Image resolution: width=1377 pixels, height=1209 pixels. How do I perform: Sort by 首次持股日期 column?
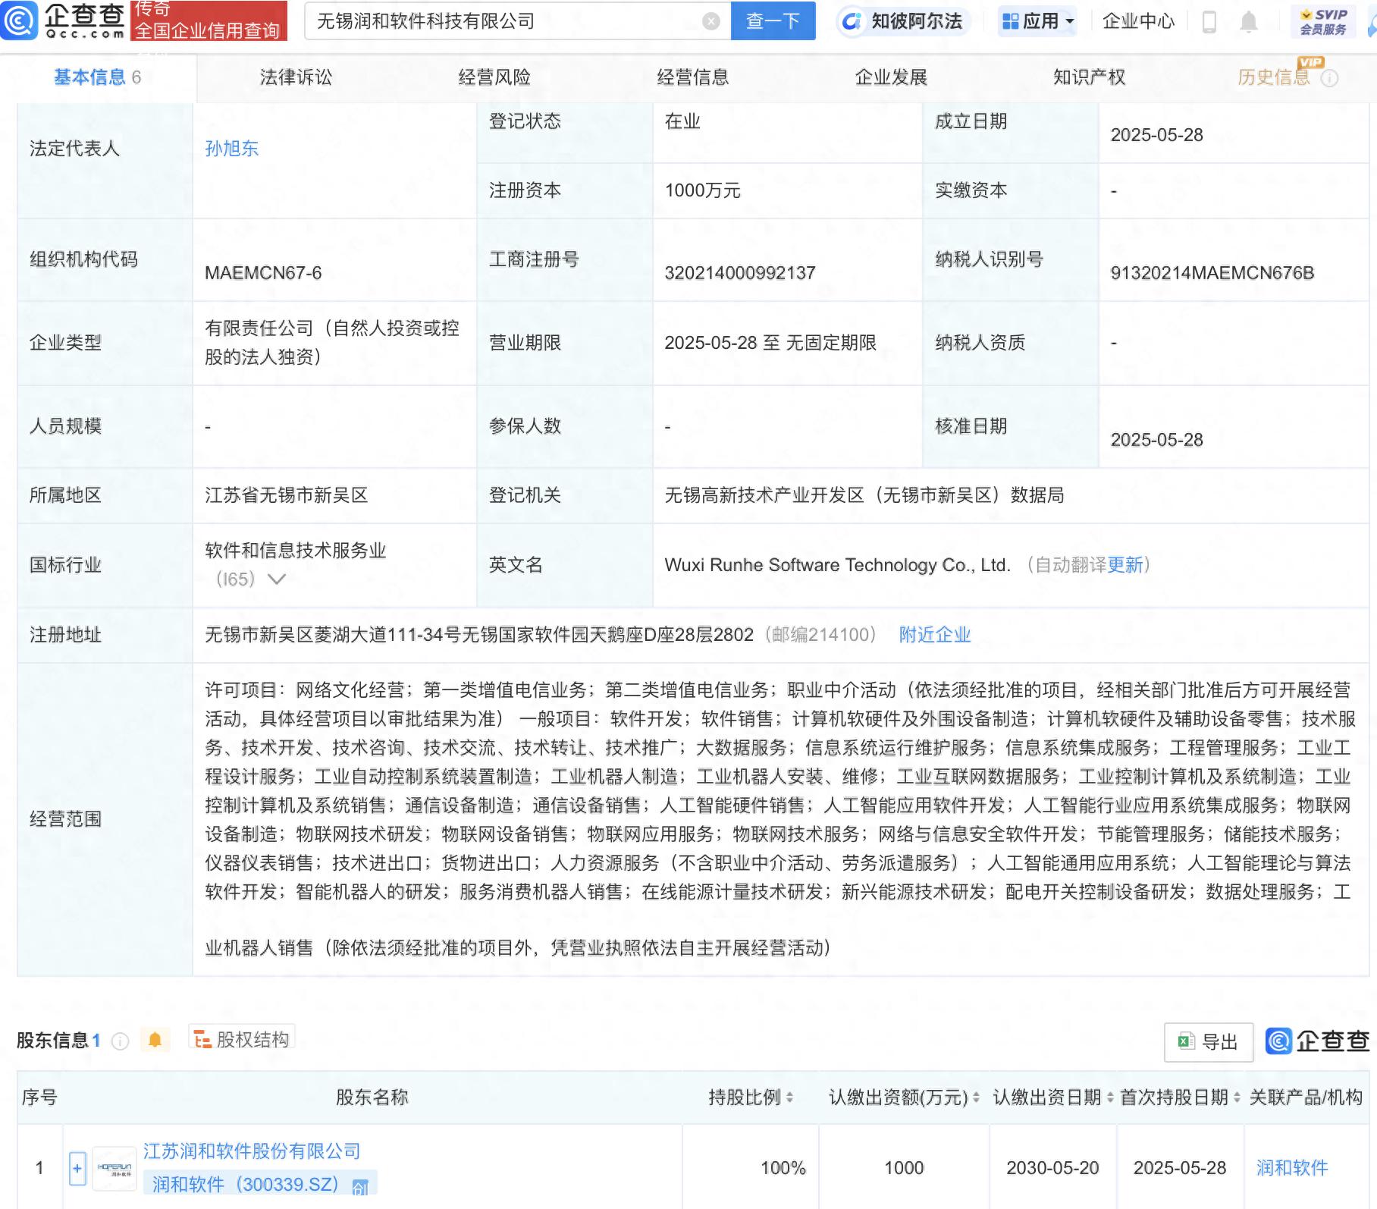pyautogui.click(x=1237, y=1098)
